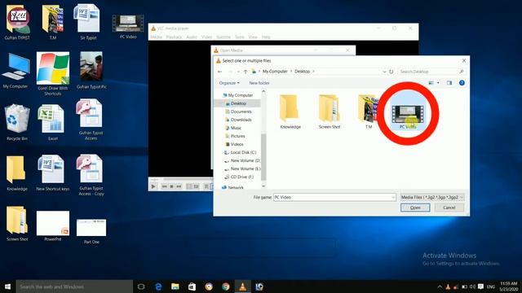This screenshot has height=293, width=522.
Task: Click the Excel desktop icon
Action: (52, 122)
